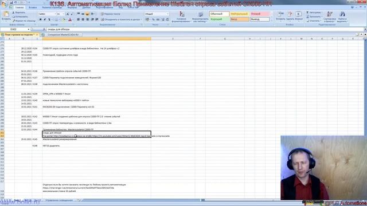Toggle middle vertical alignment
Viewport: 367px width, 206px height.
click(83, 14)
